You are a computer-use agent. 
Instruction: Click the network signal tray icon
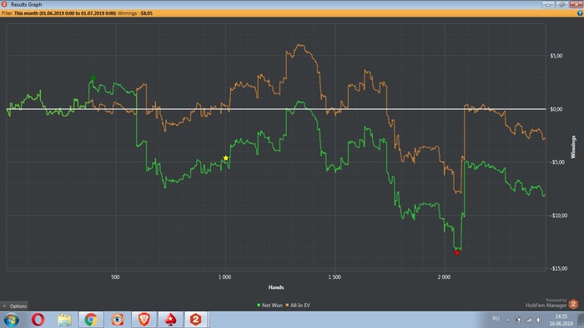pos(528,320)
